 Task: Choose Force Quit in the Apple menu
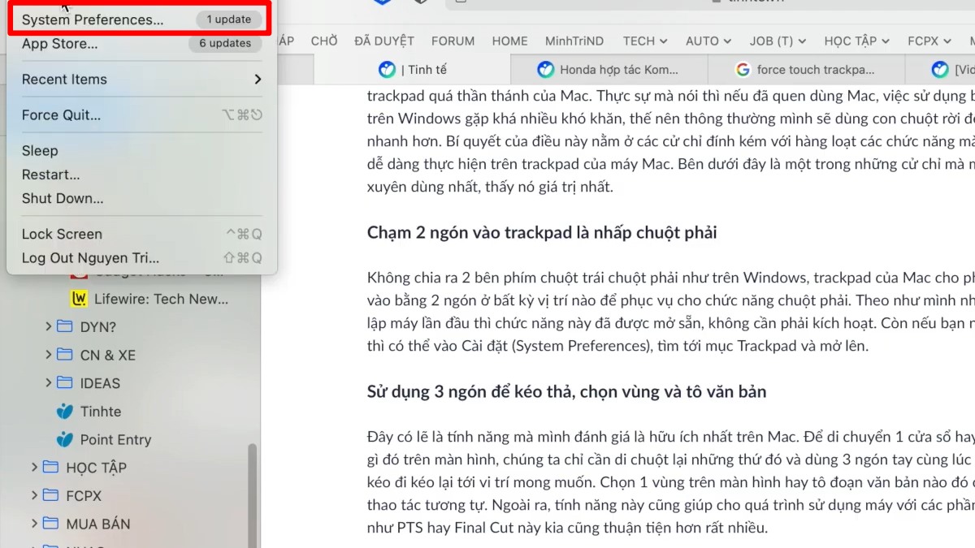point(142,115)
